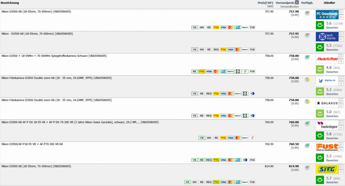Click the digitec.ch merchant logo
345x186 pixels.
pos(327,81)
